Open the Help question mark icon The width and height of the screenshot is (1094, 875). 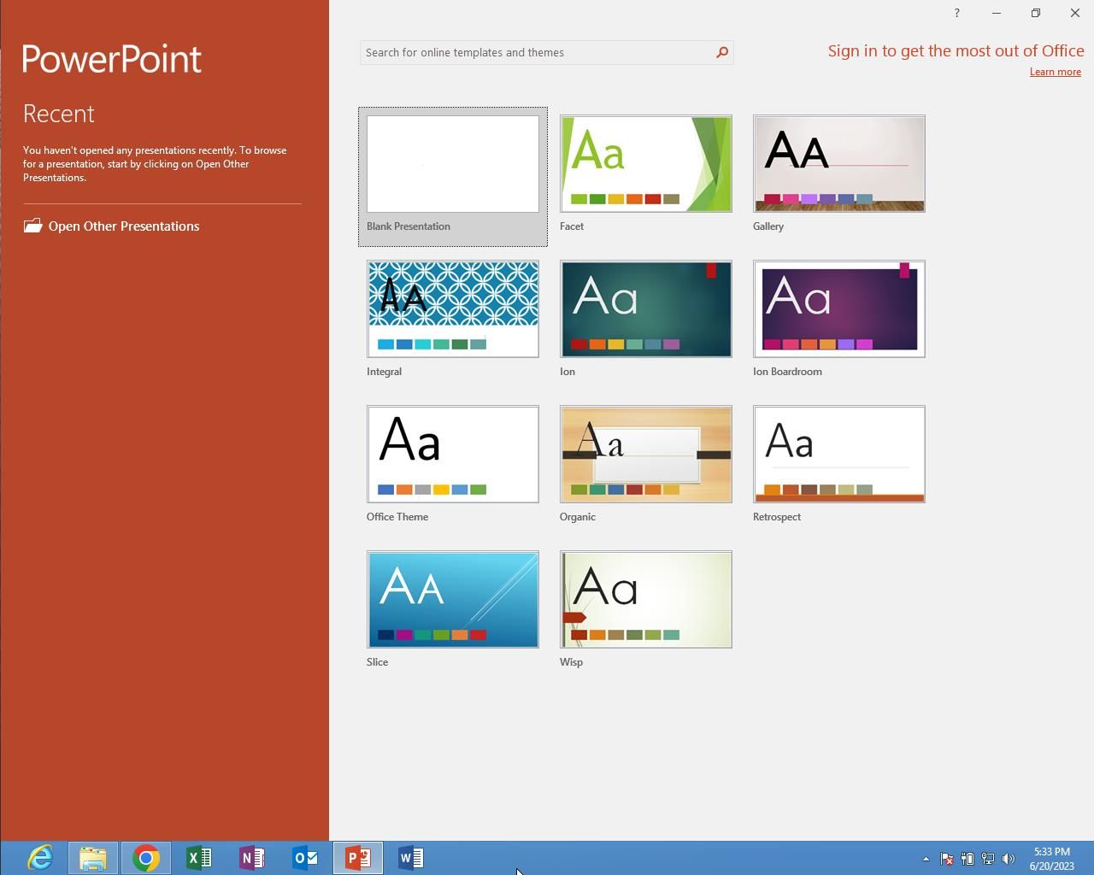click(956, 13)
